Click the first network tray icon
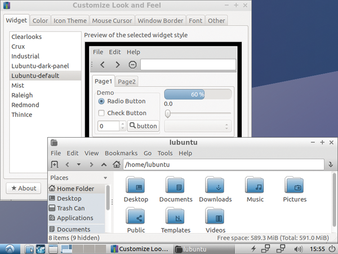This screenshot has width=338, height=254. coord(265,249)
